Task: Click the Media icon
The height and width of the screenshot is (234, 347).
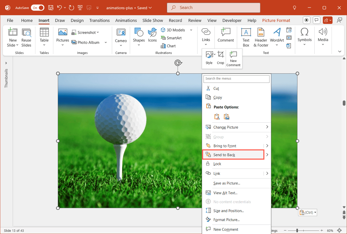Action: coord(323,31)
